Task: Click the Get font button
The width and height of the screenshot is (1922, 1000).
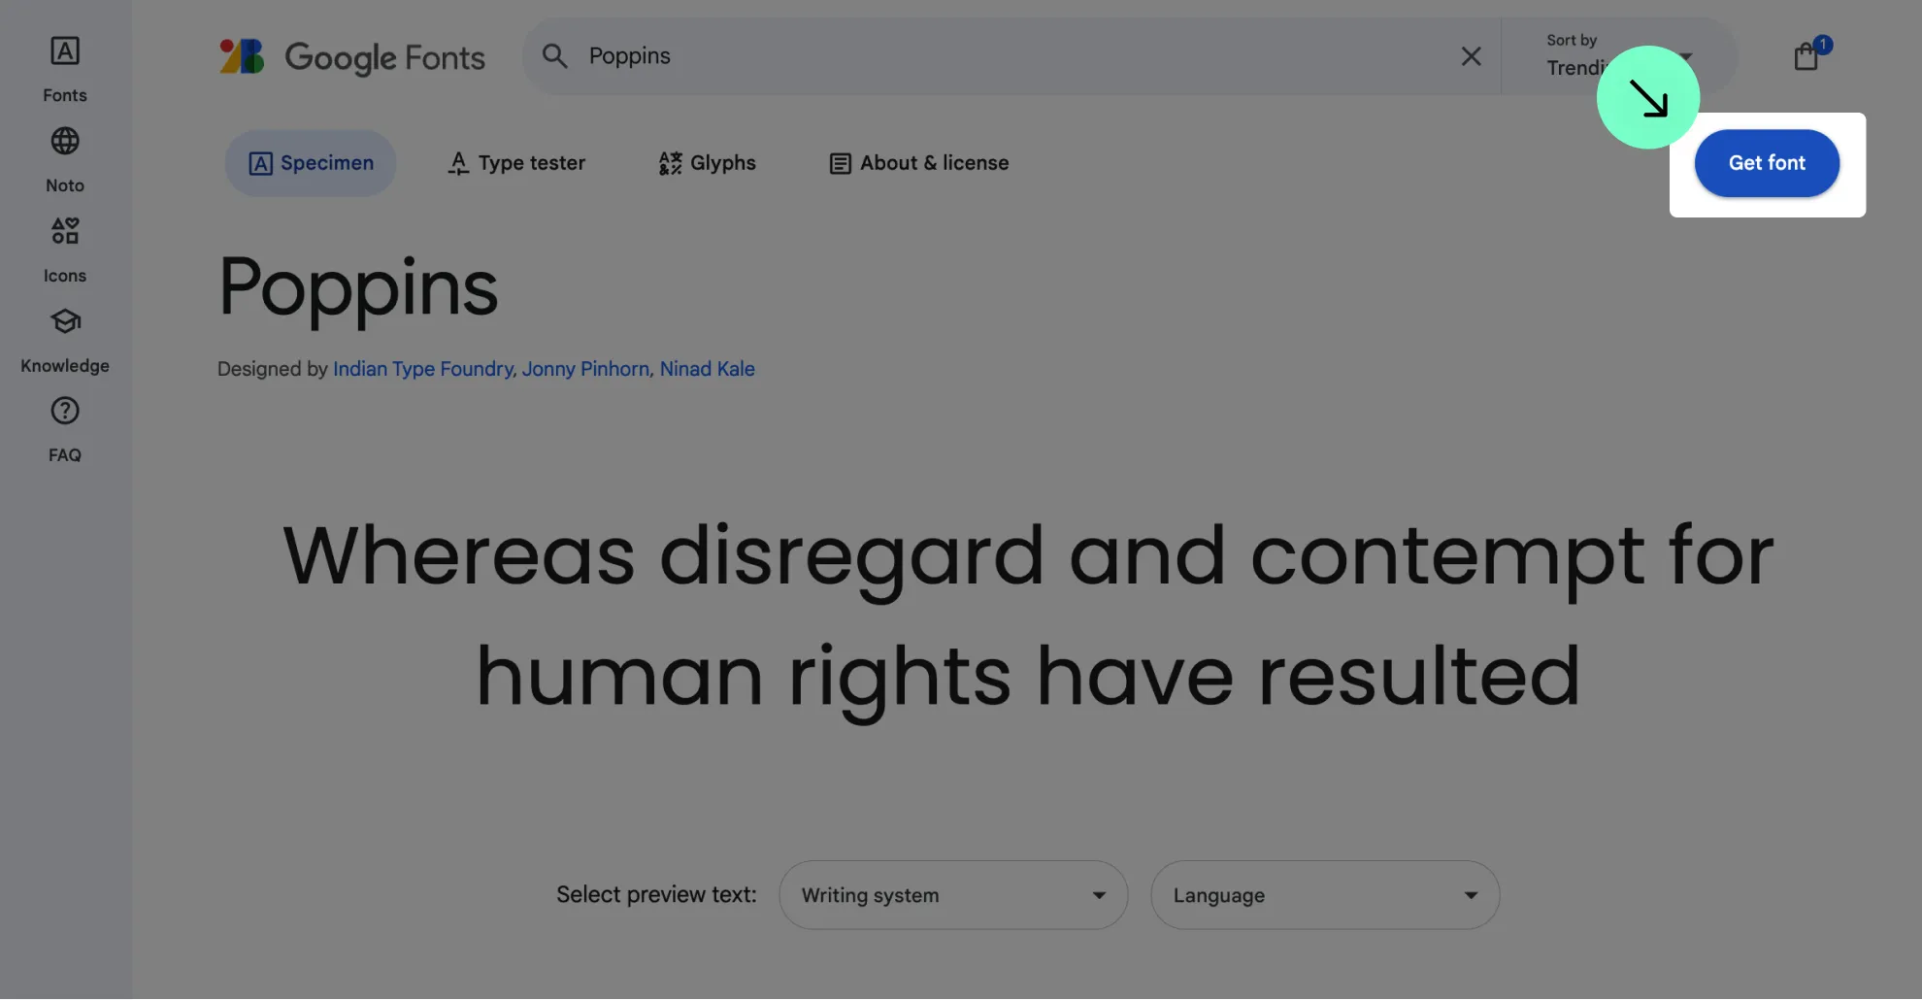Action: click(x=1767, y=163)
